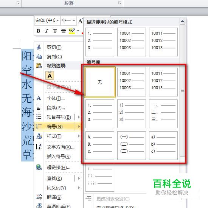Choose numbering style A. B. C.
Image resolution: width=208 pixels, height=208 pixels.
coord(100,146)
